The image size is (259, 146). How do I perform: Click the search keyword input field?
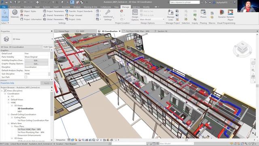tap(185, 2)
